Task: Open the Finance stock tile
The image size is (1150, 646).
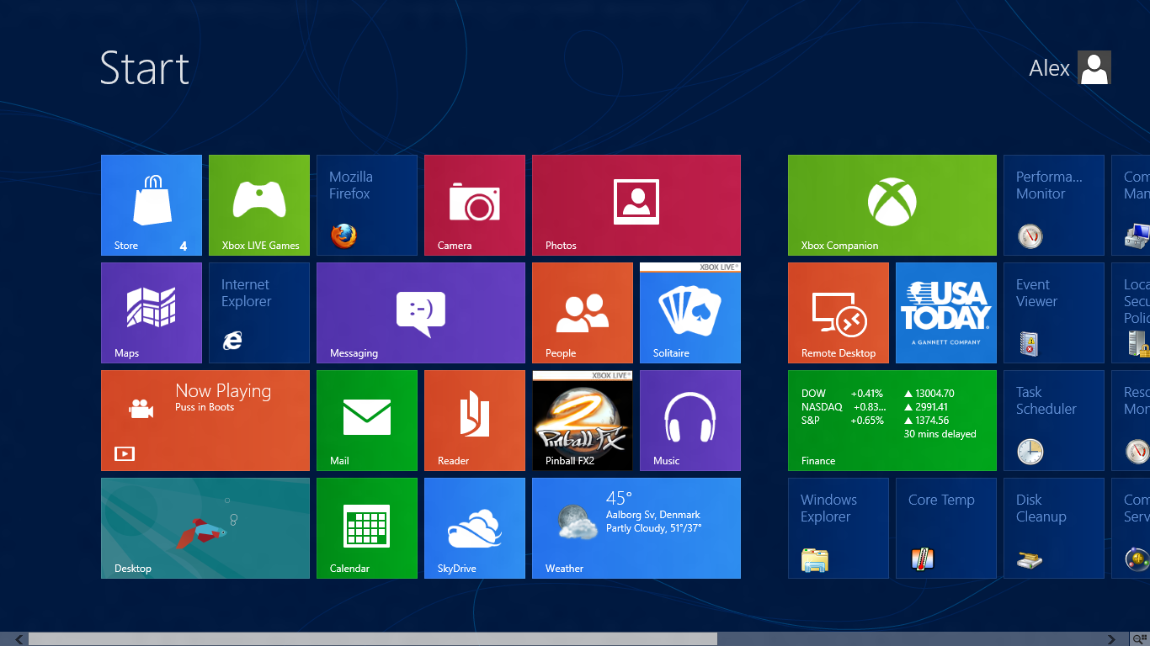Action: coord(892,421)
